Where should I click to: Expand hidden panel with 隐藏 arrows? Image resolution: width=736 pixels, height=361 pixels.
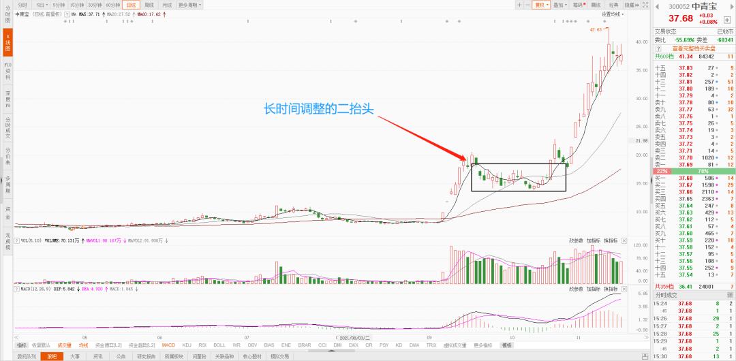[x=633, y=5]
